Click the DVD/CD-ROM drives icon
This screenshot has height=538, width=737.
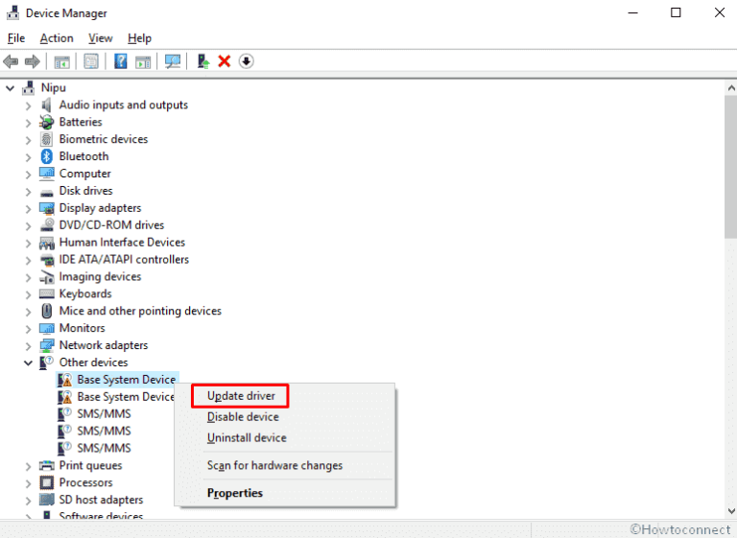click(x=46, y=224)
